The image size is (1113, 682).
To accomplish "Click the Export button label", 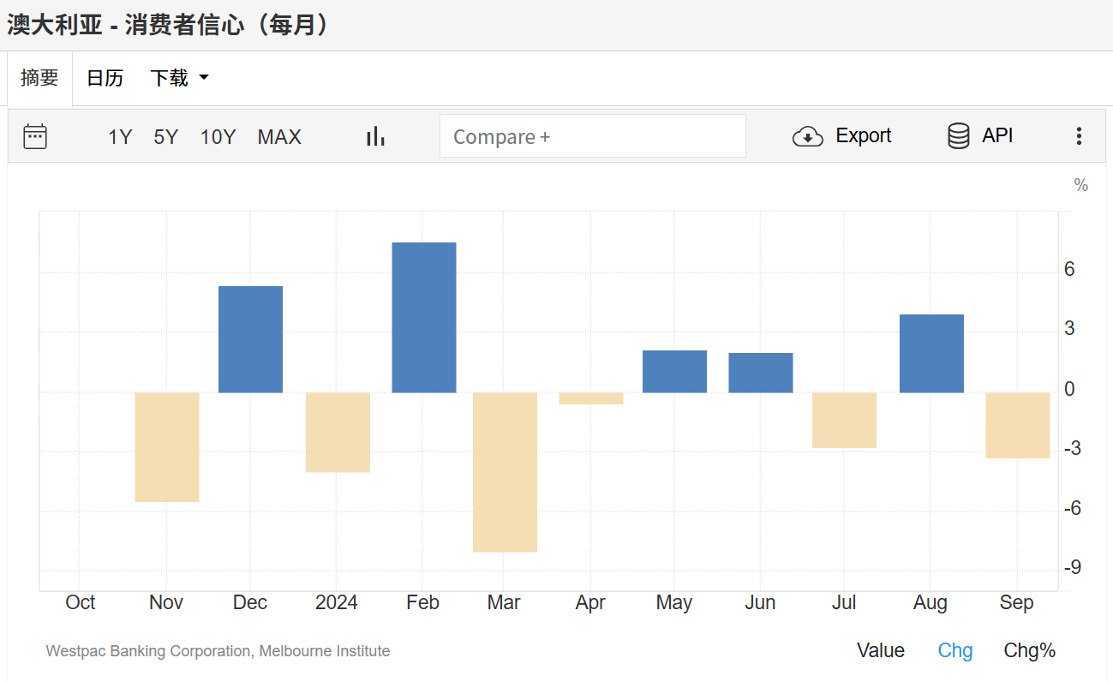I will click(864, 136).
